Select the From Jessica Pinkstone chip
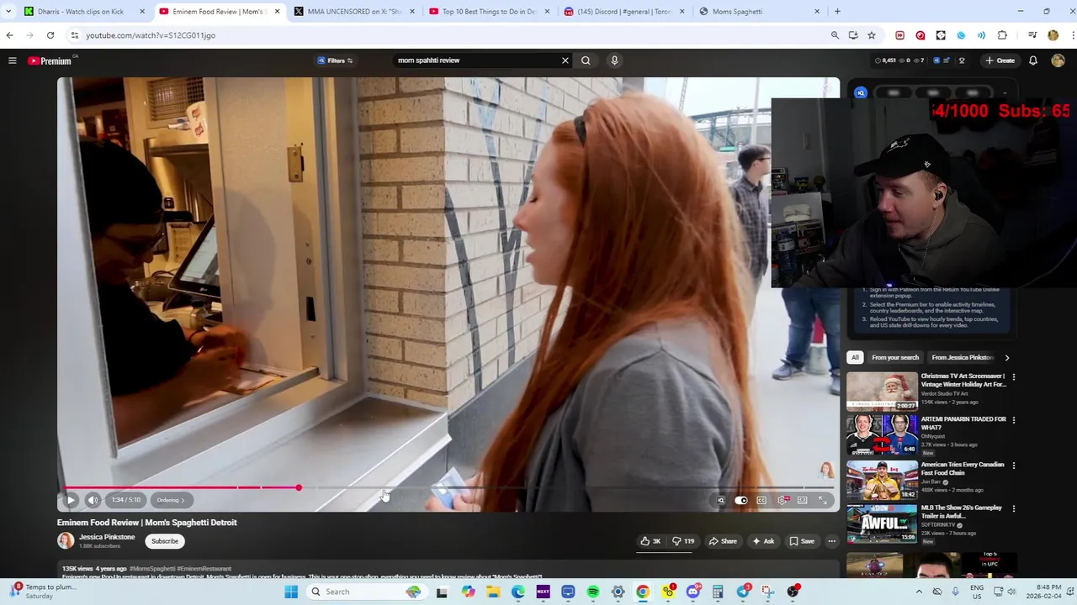The width and height of the screenshot is (1077, 605). [962, 357]
